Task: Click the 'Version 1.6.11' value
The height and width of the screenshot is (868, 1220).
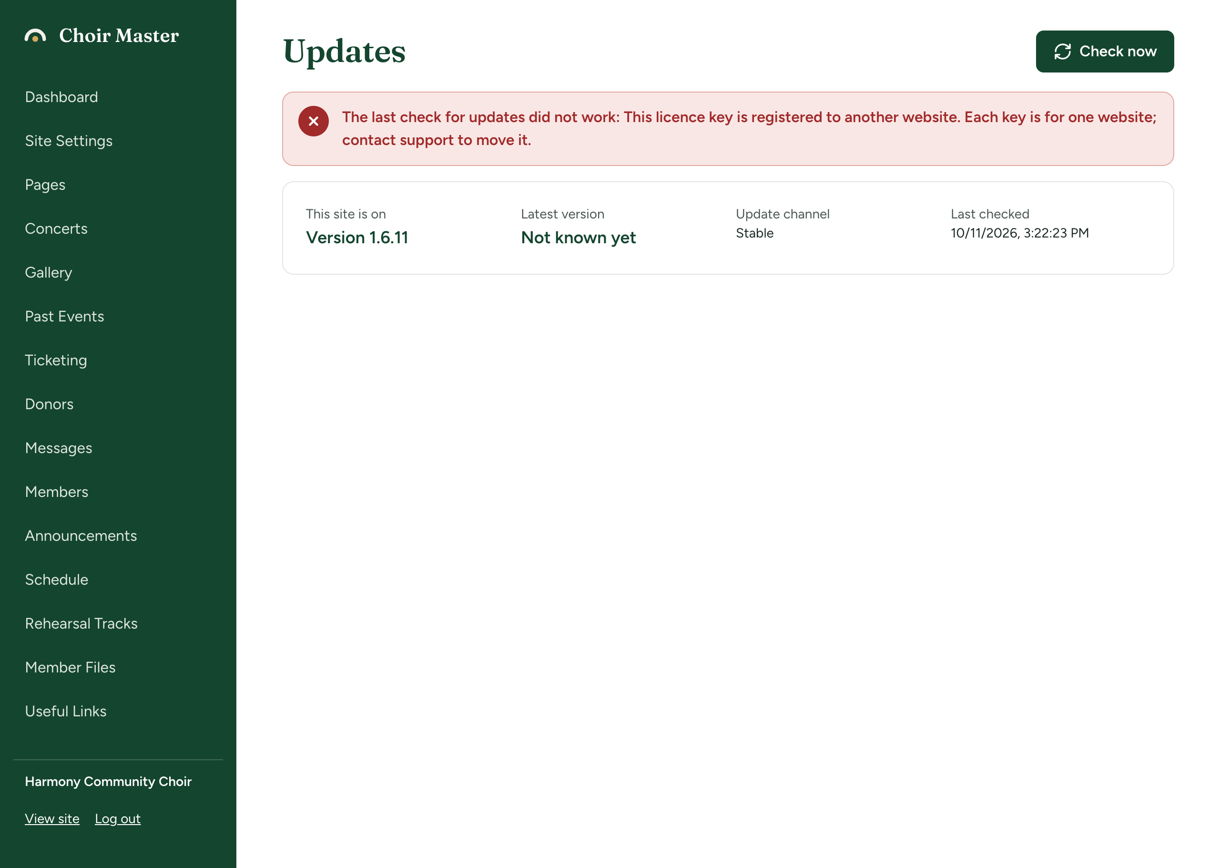Action: [356, 238]
